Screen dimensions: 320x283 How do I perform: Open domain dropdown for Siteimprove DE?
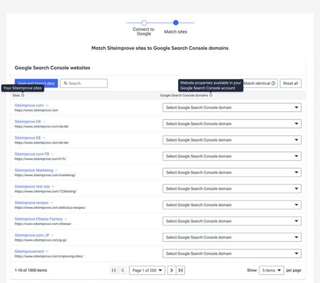tap(232, 140)
